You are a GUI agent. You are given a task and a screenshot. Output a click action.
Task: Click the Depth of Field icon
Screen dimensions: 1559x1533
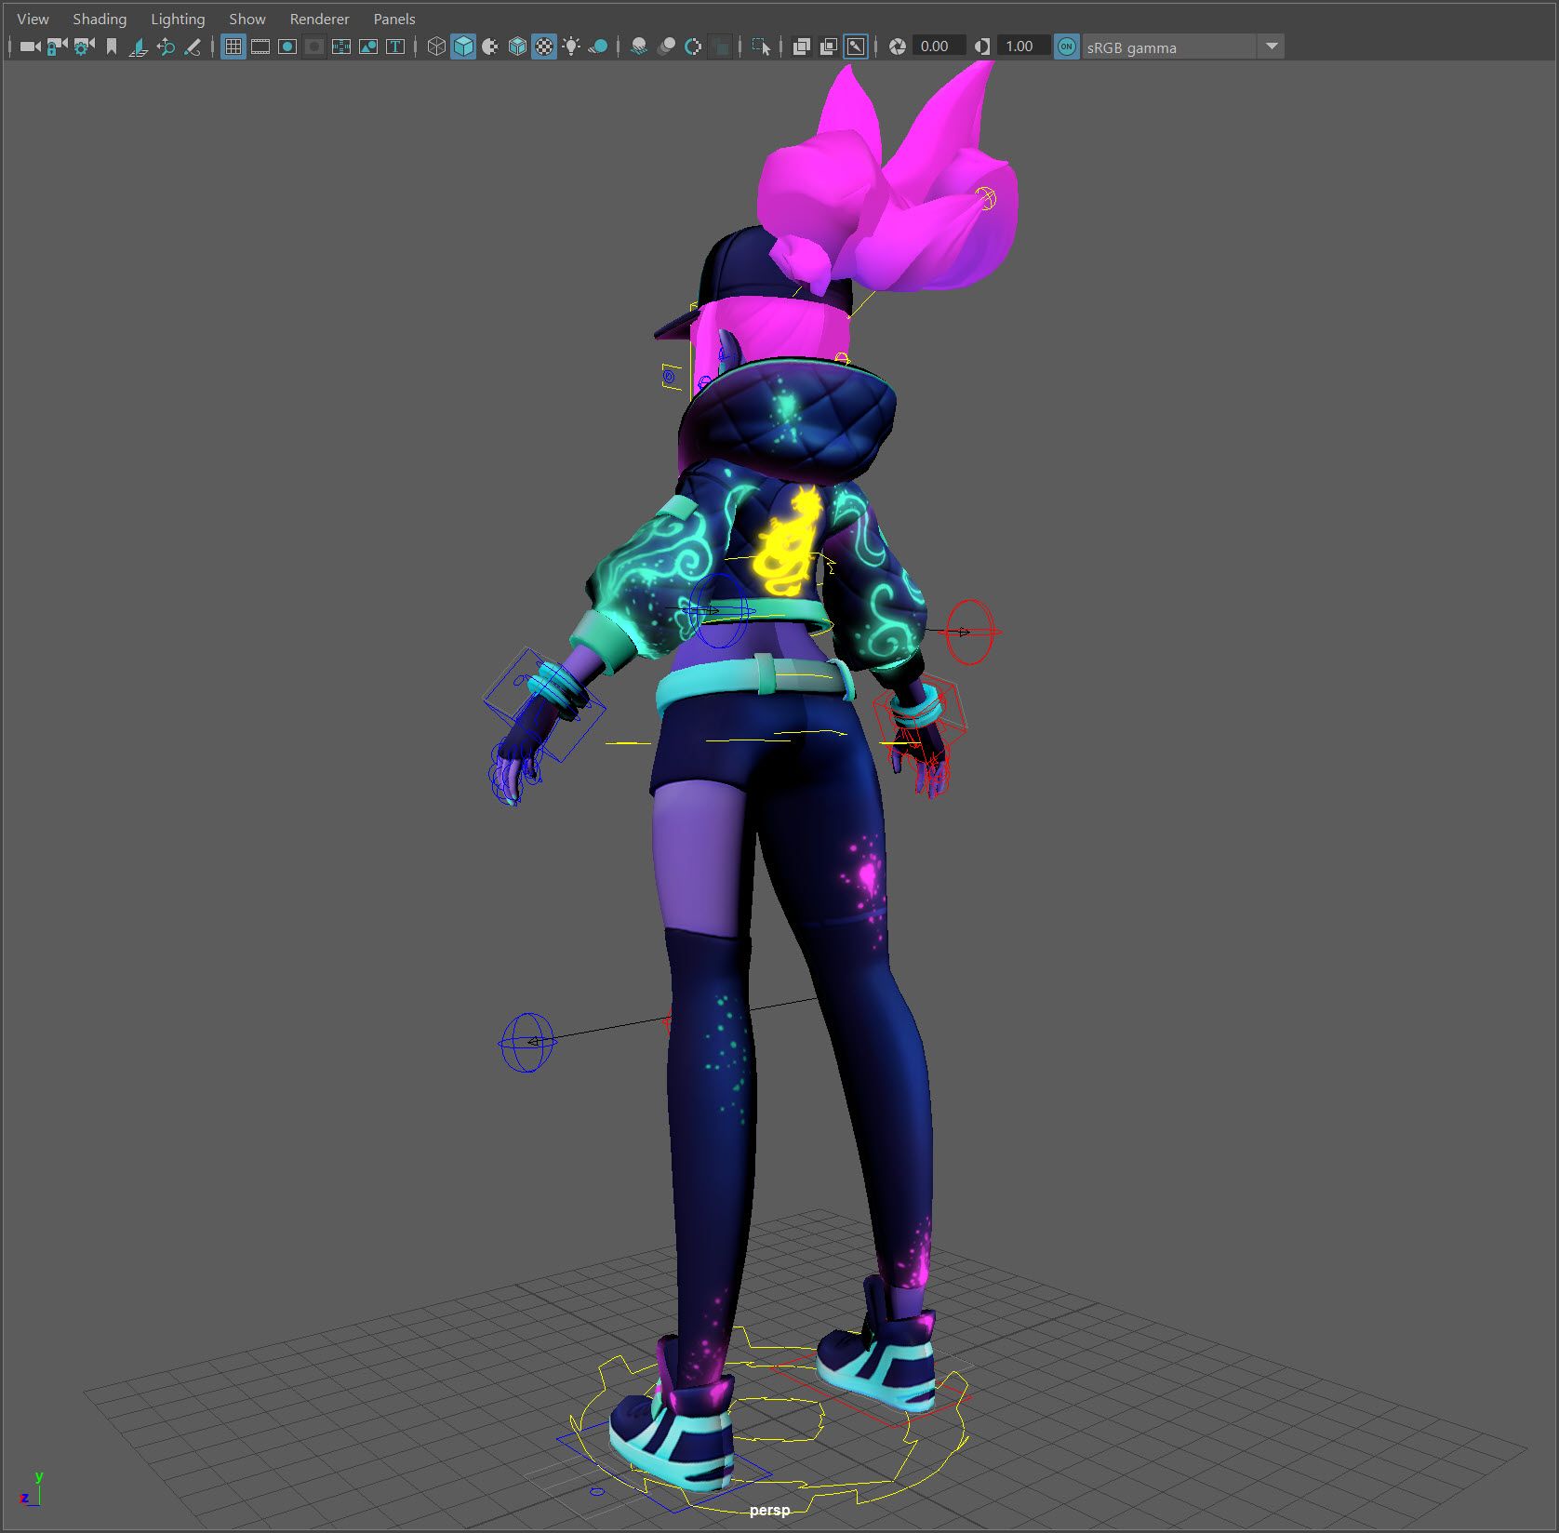coord(720,47)
